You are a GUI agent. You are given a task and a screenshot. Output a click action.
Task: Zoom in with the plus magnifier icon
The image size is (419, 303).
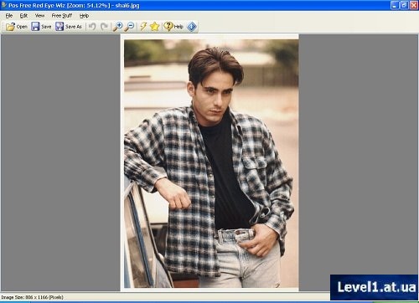117,27
